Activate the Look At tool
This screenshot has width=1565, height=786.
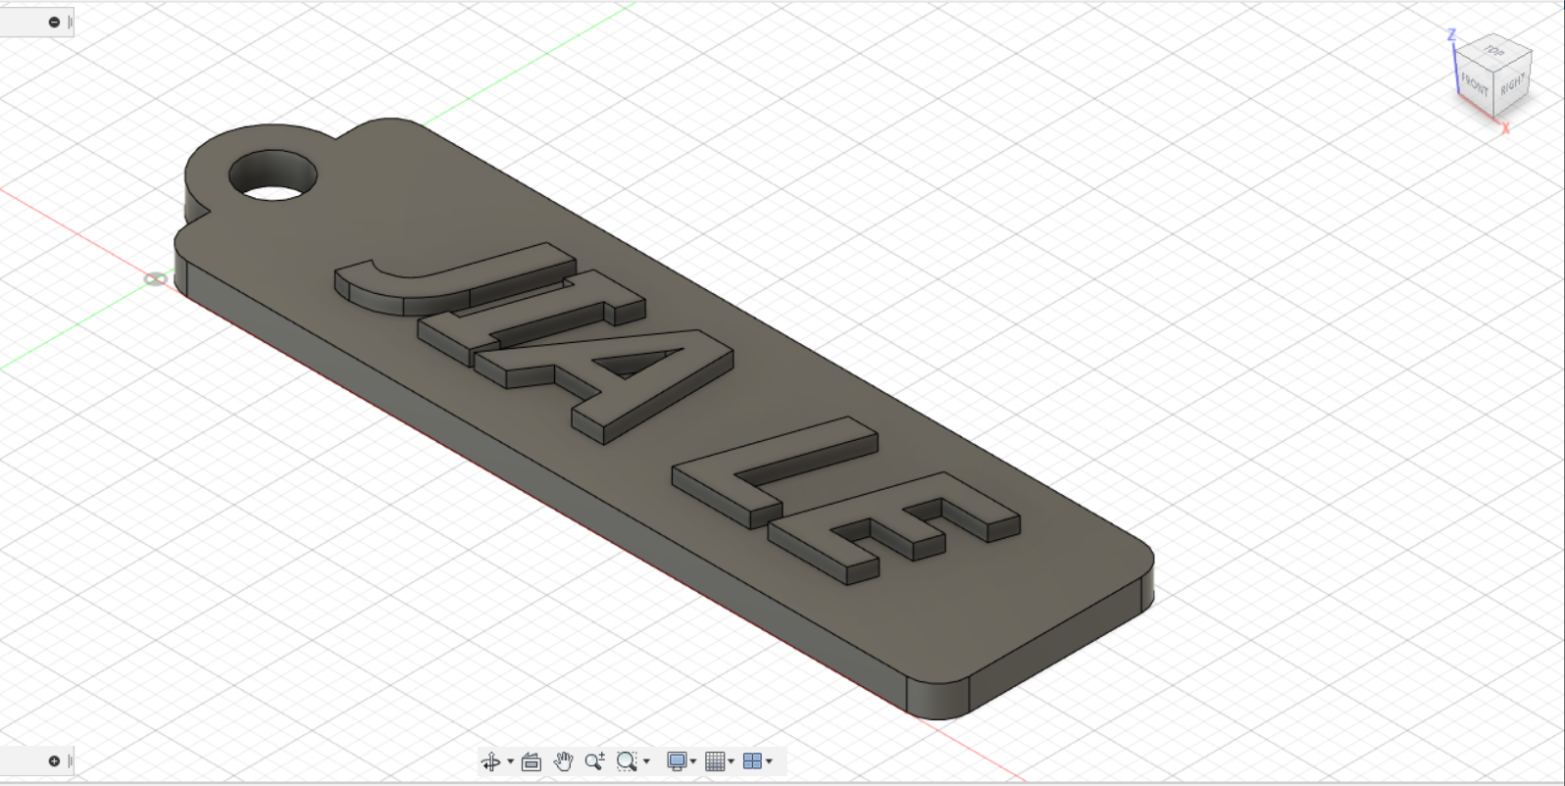pos(531,761)
